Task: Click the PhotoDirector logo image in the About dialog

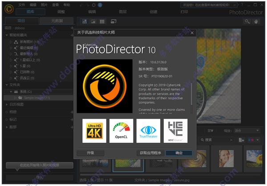Action: pos(105,86)
